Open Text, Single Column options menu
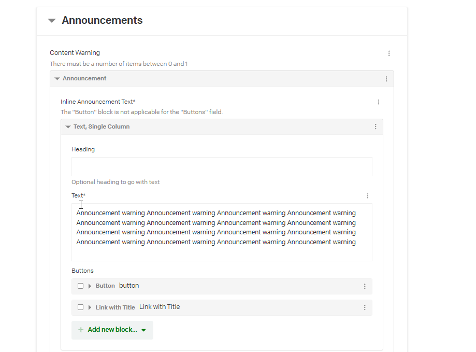 tap(376, 127)
